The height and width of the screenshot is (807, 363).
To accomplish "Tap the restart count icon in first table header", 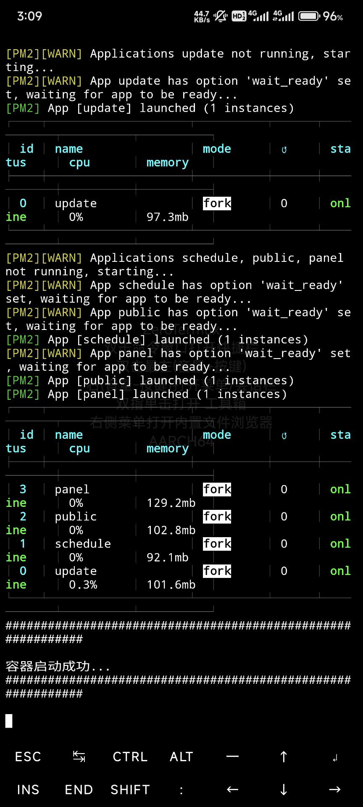I will tap(284, 150).
